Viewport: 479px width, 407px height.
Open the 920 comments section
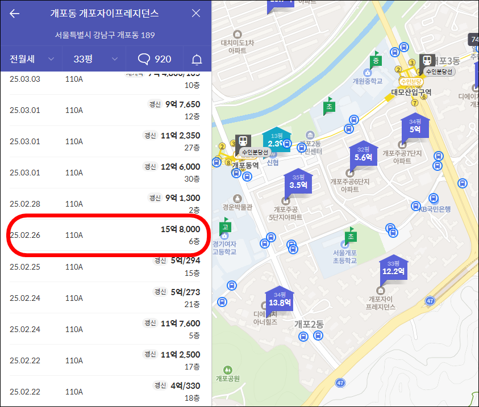(155, 59)
